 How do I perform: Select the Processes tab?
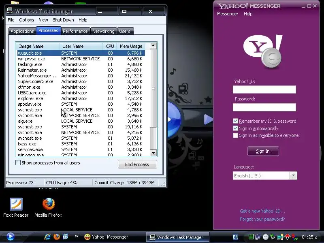(x=48, y=31)
